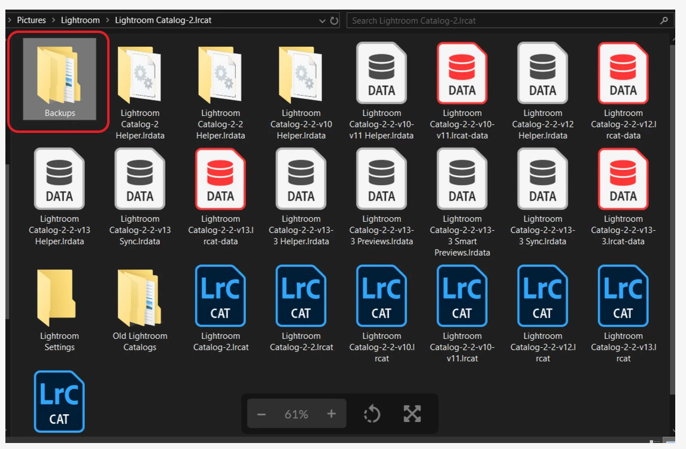Select the Backups folder

[x=59, y=79]
